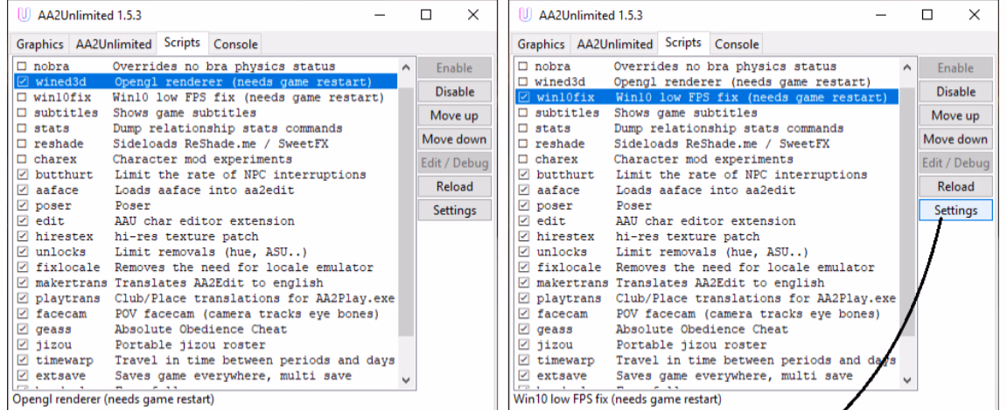Screen dimensions: 1007x410
Task: Uncheck geass checkbox in right window
Action: tap(523, 330)
